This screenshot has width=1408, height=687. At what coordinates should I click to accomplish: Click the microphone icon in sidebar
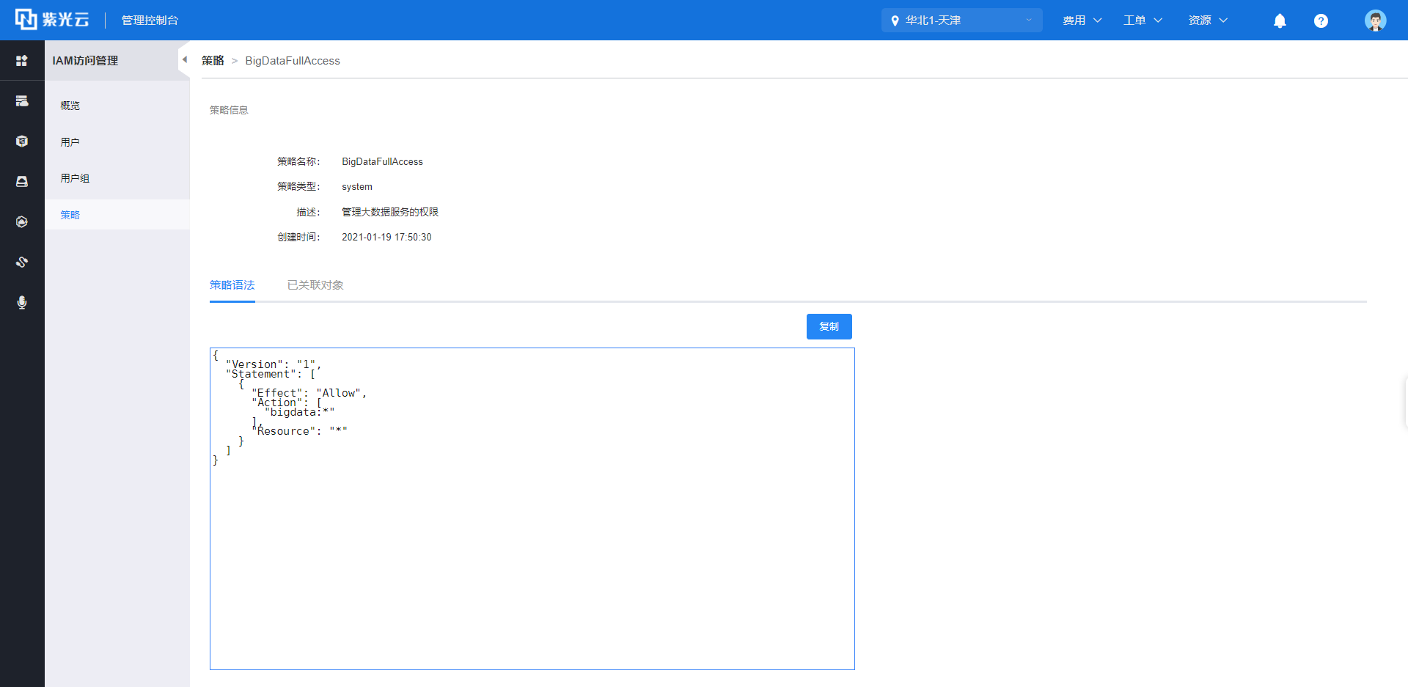pos(22,302)
